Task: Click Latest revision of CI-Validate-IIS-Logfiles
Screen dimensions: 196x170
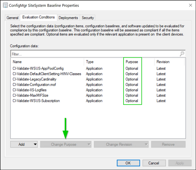Action: (x=161, y=90)
